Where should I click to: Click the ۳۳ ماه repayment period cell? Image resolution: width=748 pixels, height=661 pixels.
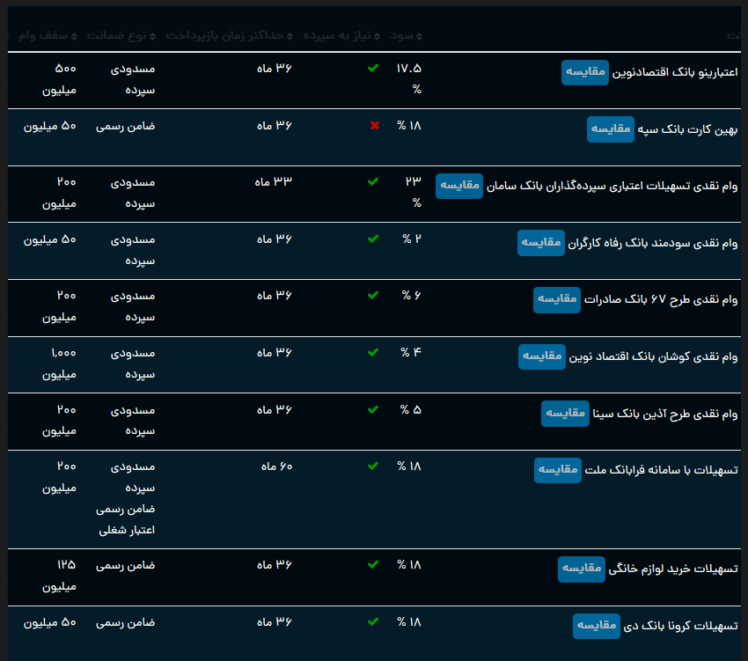pyautogui.click(x=274, y=182)
